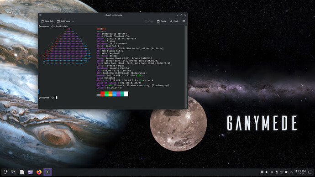Open the Find... search in Konsole
Image resolution: width=315 pixels, height=177 pixels.
pyautogui.click(x=174, y=21)
